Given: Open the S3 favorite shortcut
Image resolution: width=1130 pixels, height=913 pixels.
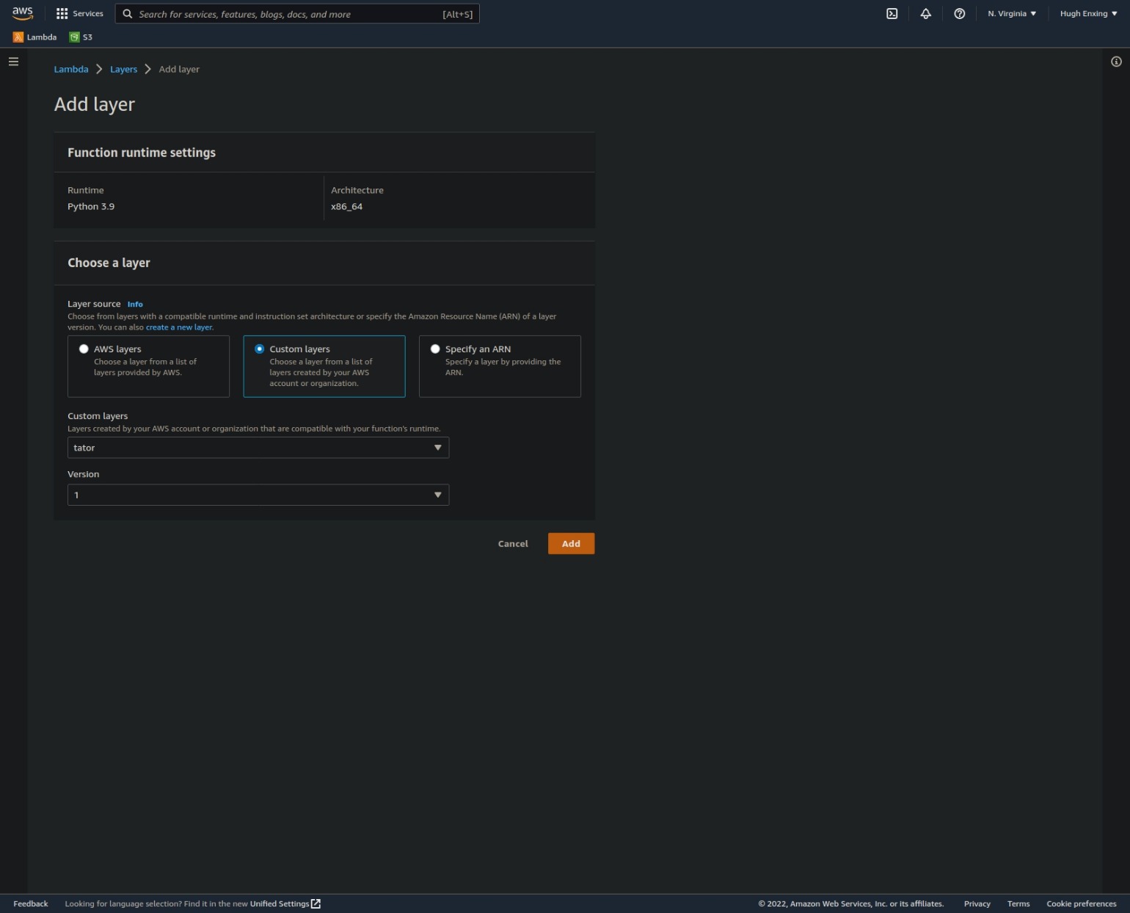Looking at the screenshot, I should point(81,37).
